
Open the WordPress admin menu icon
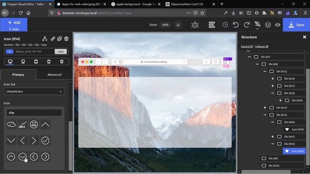[x=268, y=25]
